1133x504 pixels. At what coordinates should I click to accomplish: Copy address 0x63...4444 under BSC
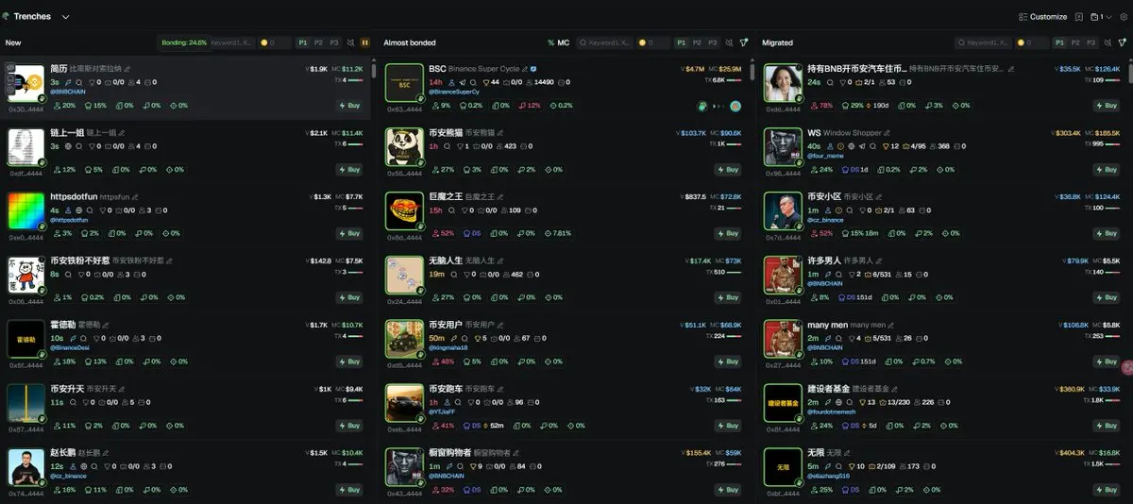click(x=404, y=110)
